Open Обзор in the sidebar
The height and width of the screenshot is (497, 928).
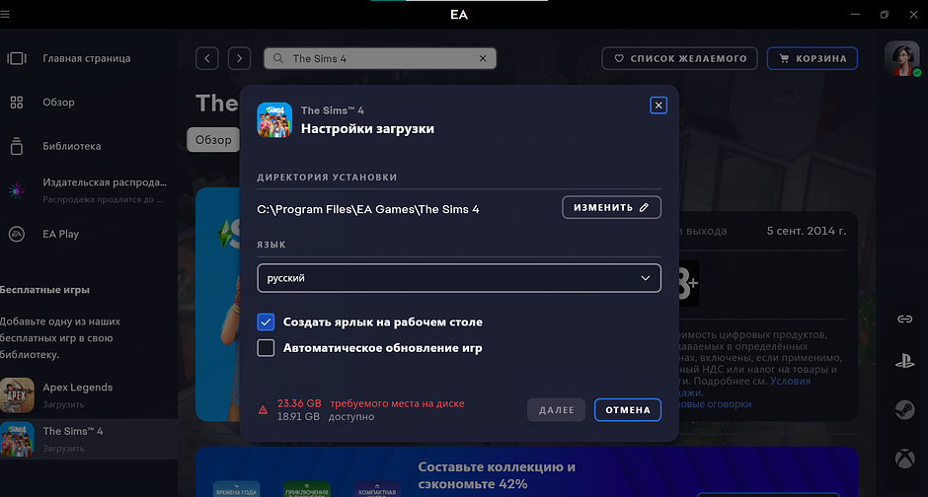(x=58, y=103)
